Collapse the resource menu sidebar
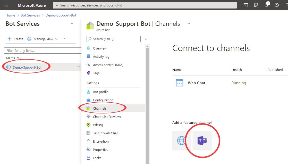This screenshot has height=164, width=288. click(146, 39)
